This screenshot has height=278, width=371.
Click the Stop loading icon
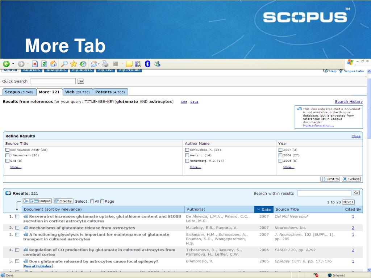[35, 64]
